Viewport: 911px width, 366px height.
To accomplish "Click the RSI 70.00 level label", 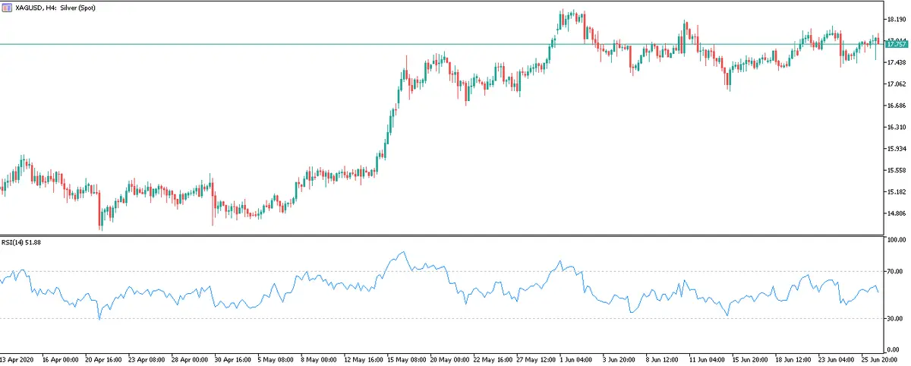I will [894, 271].
